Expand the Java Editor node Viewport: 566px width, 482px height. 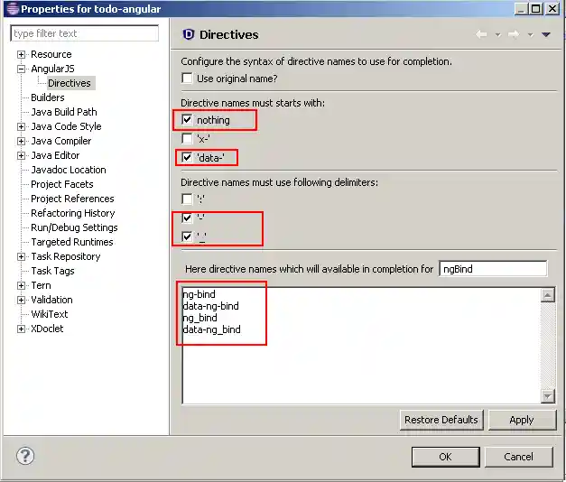click(22, 155)
